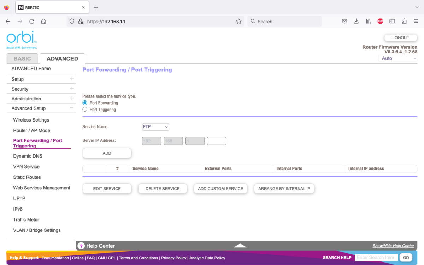
Task: Go back one page
Action: [x=8, y=21]
